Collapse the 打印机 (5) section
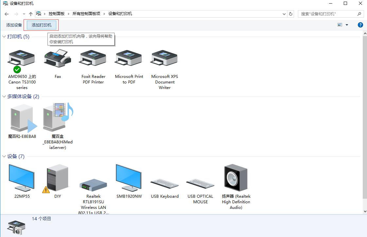The width and height of the screenshot is (367, 237). coord(4,37)
